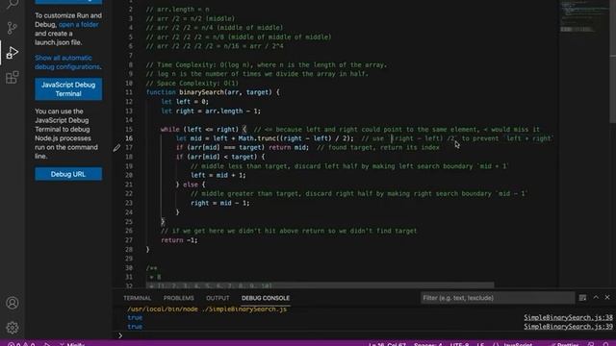Switch to the Terminal tab
The image size is (616, 346).
(x=137, y=298)
